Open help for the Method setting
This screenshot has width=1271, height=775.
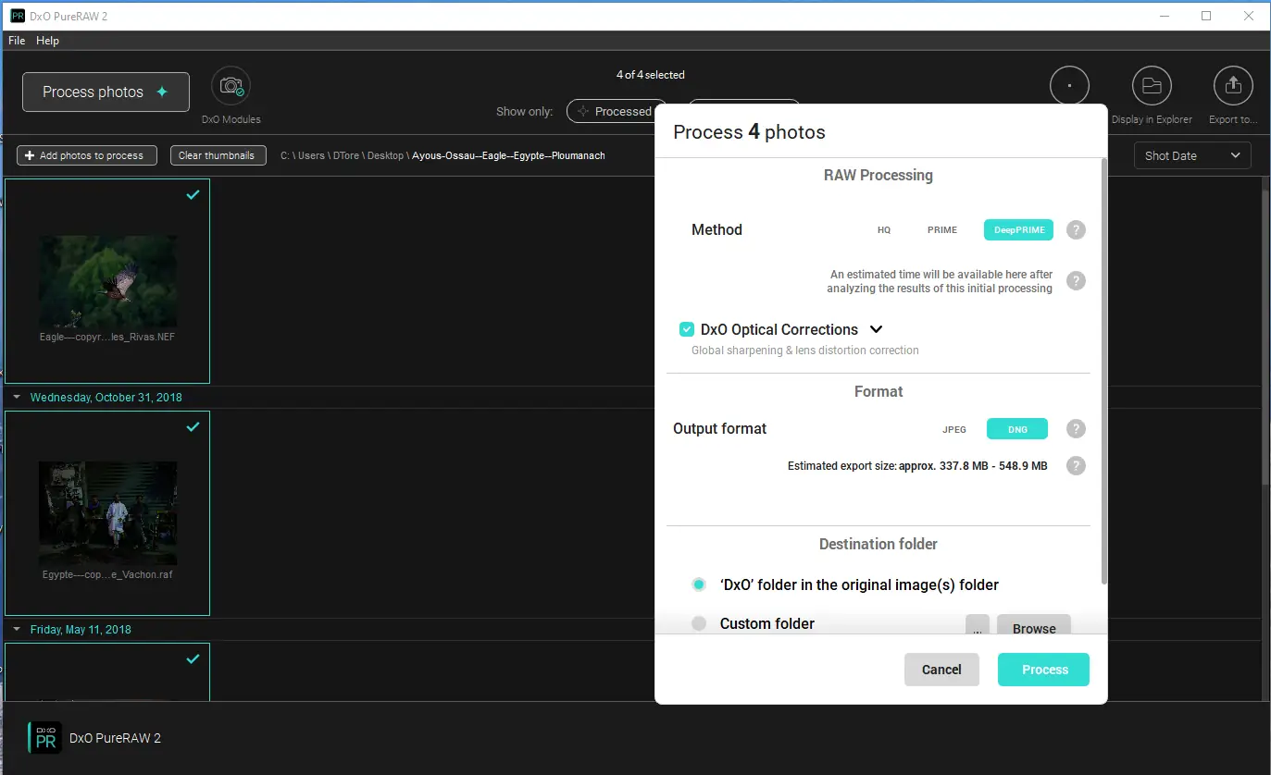point(1076,230)
